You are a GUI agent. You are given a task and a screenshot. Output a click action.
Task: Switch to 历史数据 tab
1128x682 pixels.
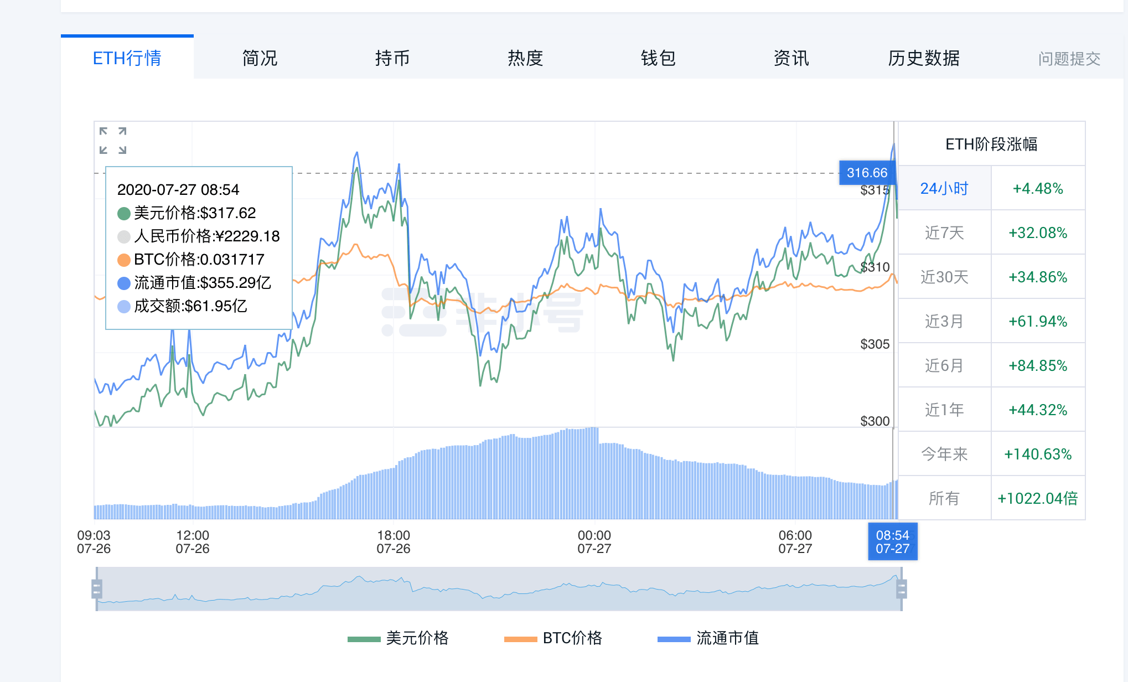pos(924,58)
